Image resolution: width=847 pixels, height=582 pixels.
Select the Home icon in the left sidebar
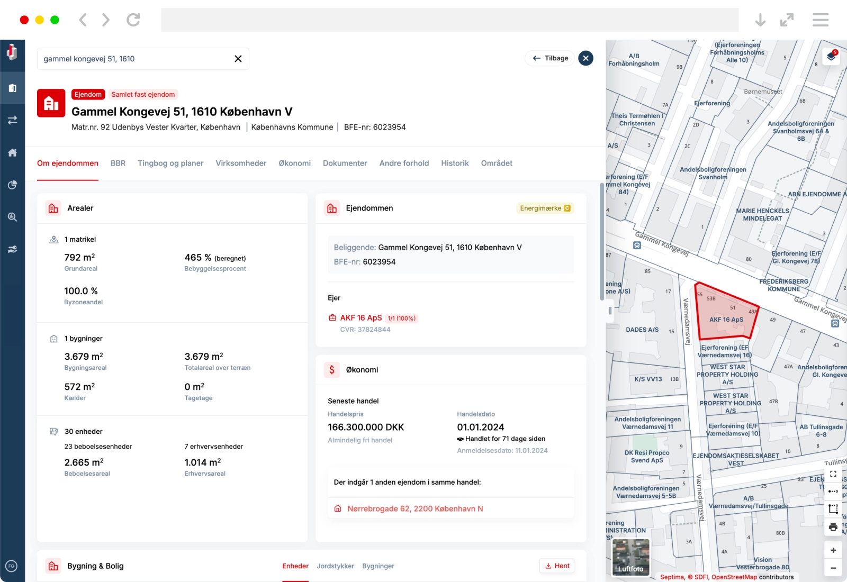[13, 152]
